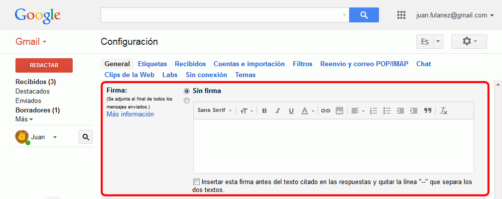Select the custom signature radio button
The image size is (502, 199).
tap(186, 101)
